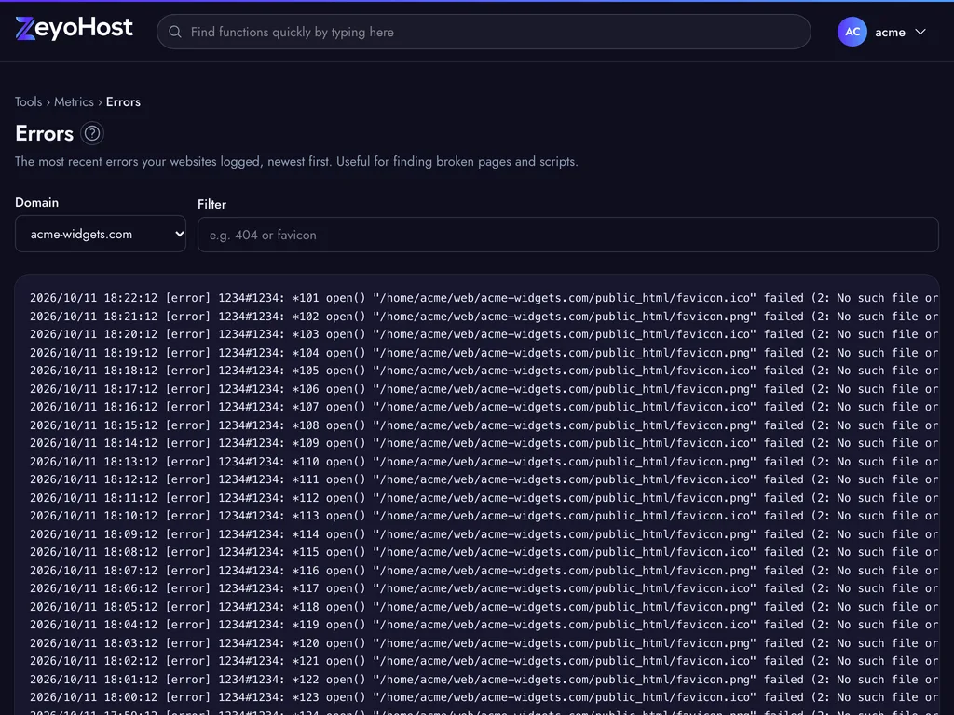954x715 pixels.
Task: Select log entry with ID *103
Action: 484,334
